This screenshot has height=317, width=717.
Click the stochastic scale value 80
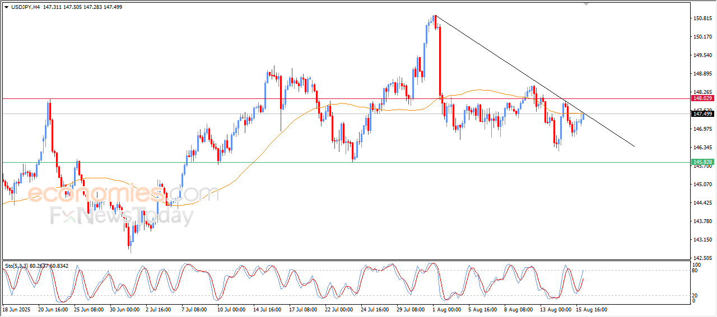click(696, 271)
